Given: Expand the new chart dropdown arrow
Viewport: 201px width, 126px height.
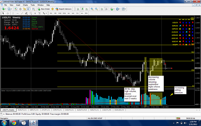Looking at the screenshot, I should click(x=6, y=9).
